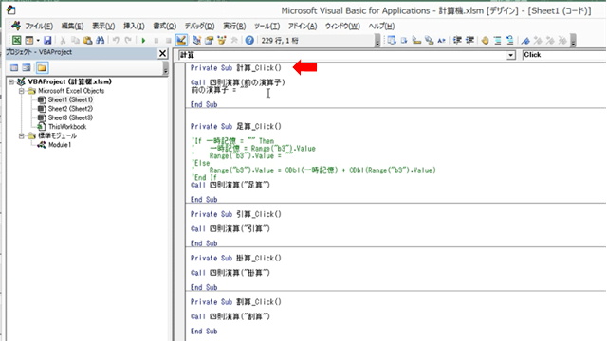Click the Quick Info icon
607x341 pixels.
416,40
